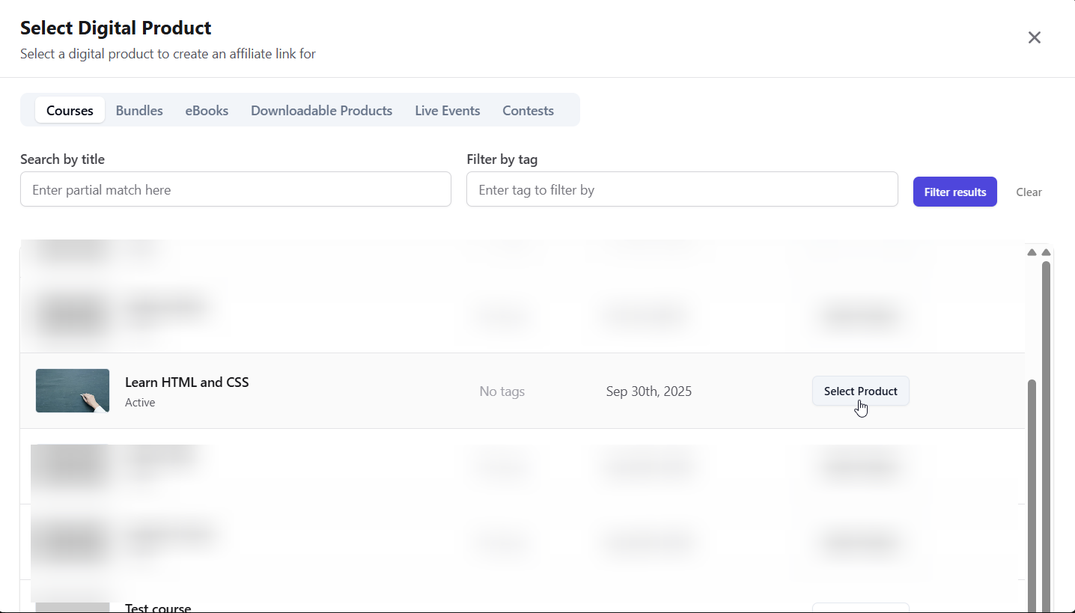Viewport: 1075px width, 613px height.
Task: Go to the eBooks tab
Action: pos(207,110)
